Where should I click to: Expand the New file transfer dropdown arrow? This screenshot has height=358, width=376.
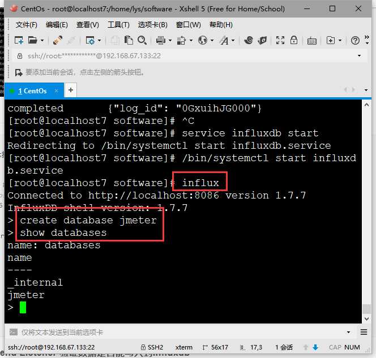[340, 41]
